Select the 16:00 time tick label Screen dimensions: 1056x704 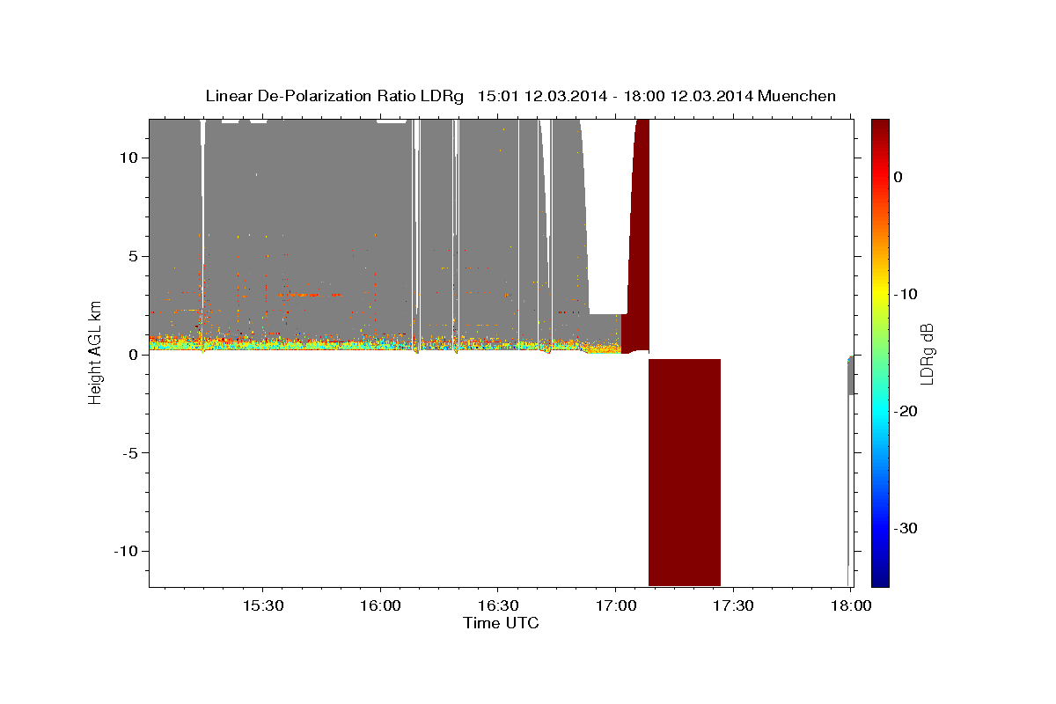click(380, 606)
